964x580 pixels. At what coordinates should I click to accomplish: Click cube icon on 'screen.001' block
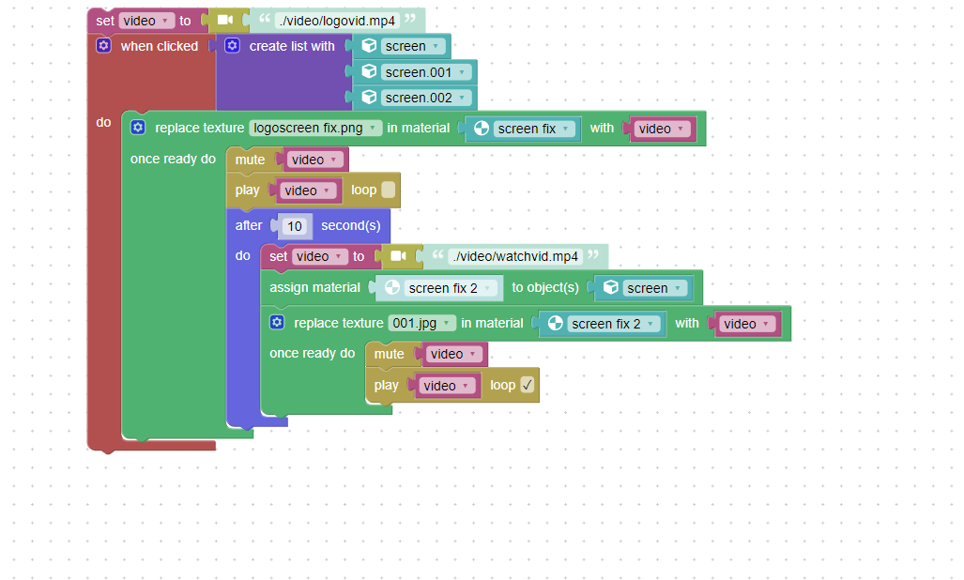[x=369, y=72]
